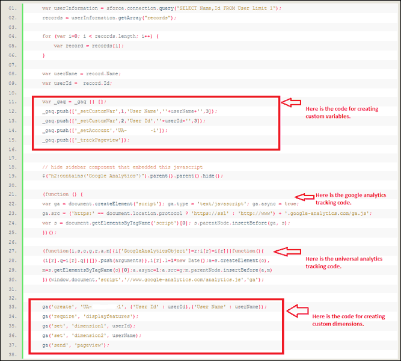The width and height of the screenshot is (401, 361).
Task: Click '(function () {' on line 21
Action: (63, 194)
